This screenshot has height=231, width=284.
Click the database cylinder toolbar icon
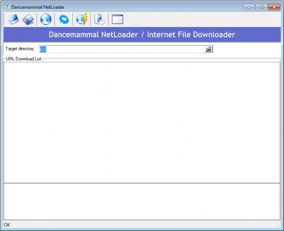coord(99,20)
